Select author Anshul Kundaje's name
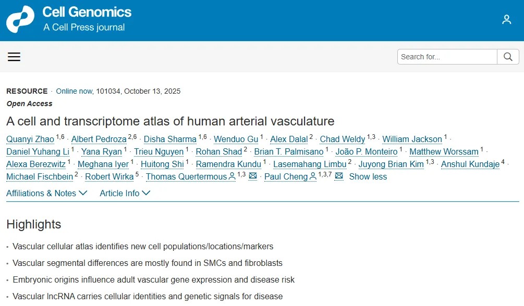Image resolution: width=524 pixels, height=306 pixels. click(470, 164)
